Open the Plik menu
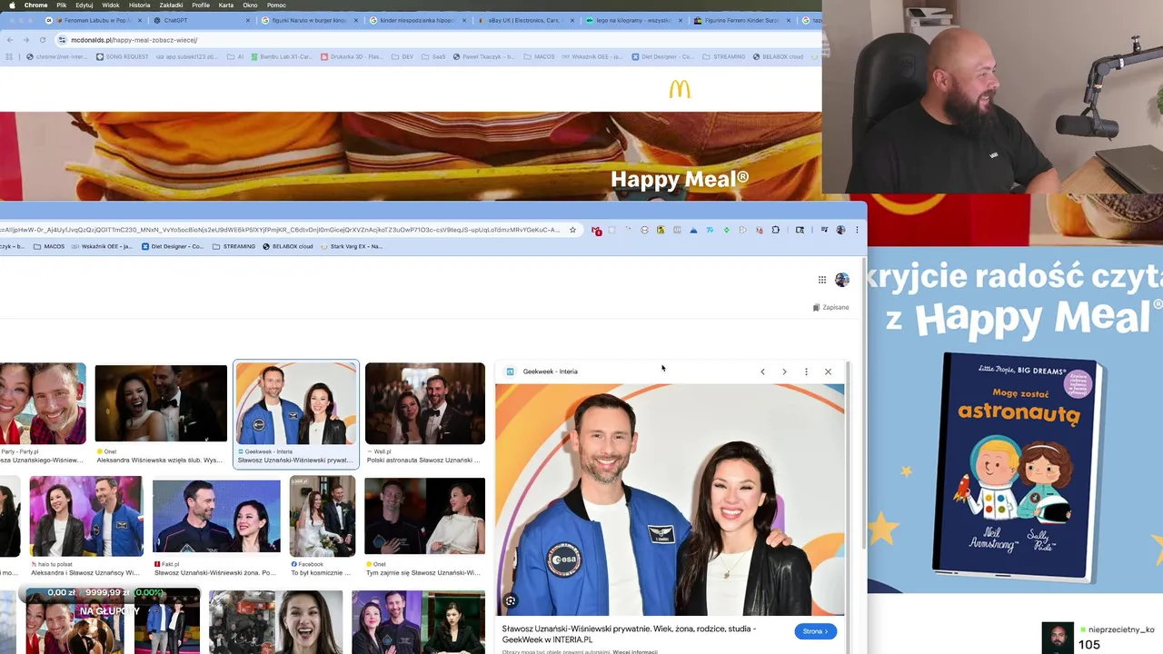 (x=60, y=5)
